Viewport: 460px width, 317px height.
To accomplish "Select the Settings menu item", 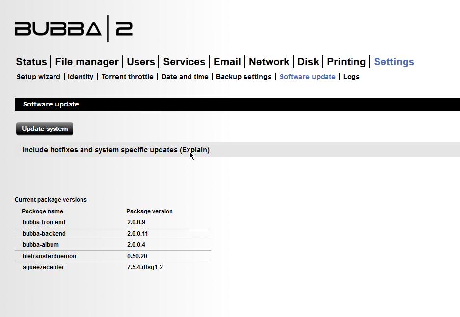I will point(394,61).
